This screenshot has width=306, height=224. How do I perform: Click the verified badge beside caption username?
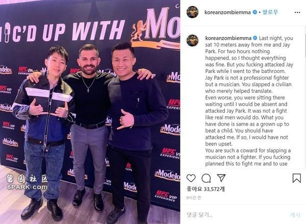(x=255, y=38)
